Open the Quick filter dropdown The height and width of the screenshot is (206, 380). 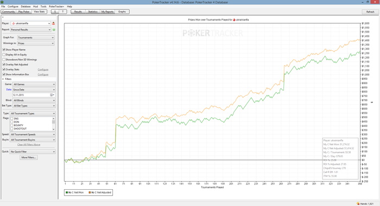[x=33, y=152]
